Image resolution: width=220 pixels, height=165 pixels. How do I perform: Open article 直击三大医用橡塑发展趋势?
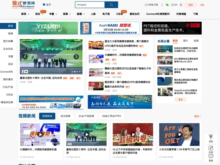point(127,43)
